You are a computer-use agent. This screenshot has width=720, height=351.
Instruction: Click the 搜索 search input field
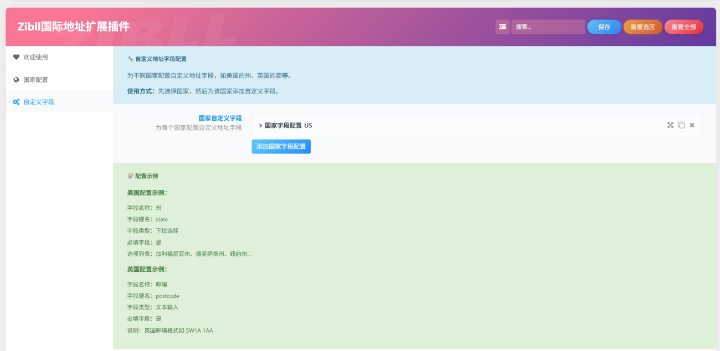(x=548, y=27)
